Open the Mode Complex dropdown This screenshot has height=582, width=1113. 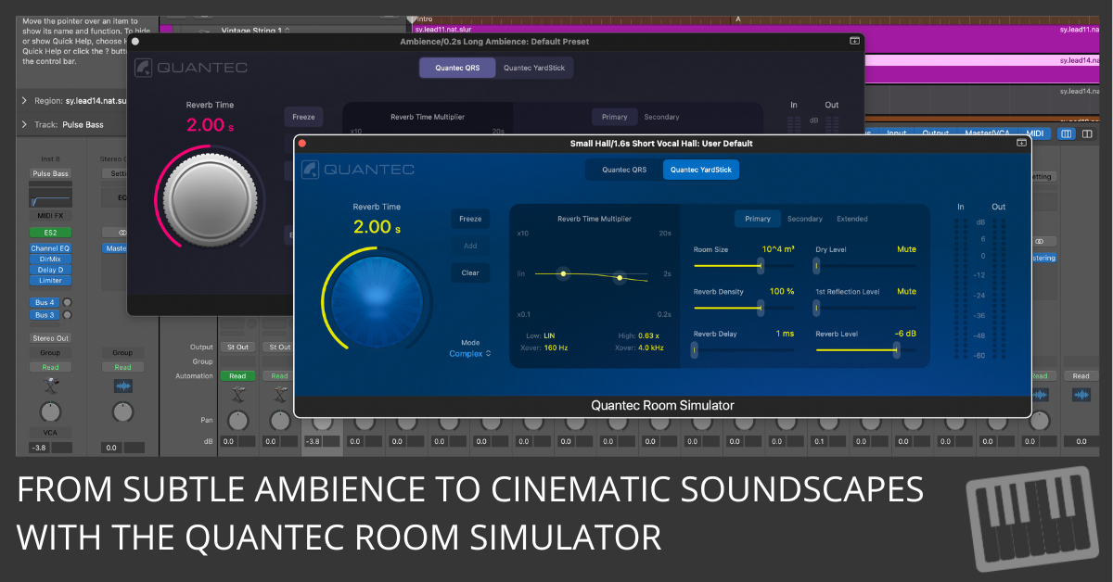pyautogui.click(x=470, y=354)
